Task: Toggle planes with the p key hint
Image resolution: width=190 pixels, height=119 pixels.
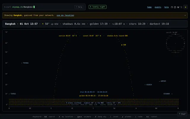Action: click(x=126, y=117)
